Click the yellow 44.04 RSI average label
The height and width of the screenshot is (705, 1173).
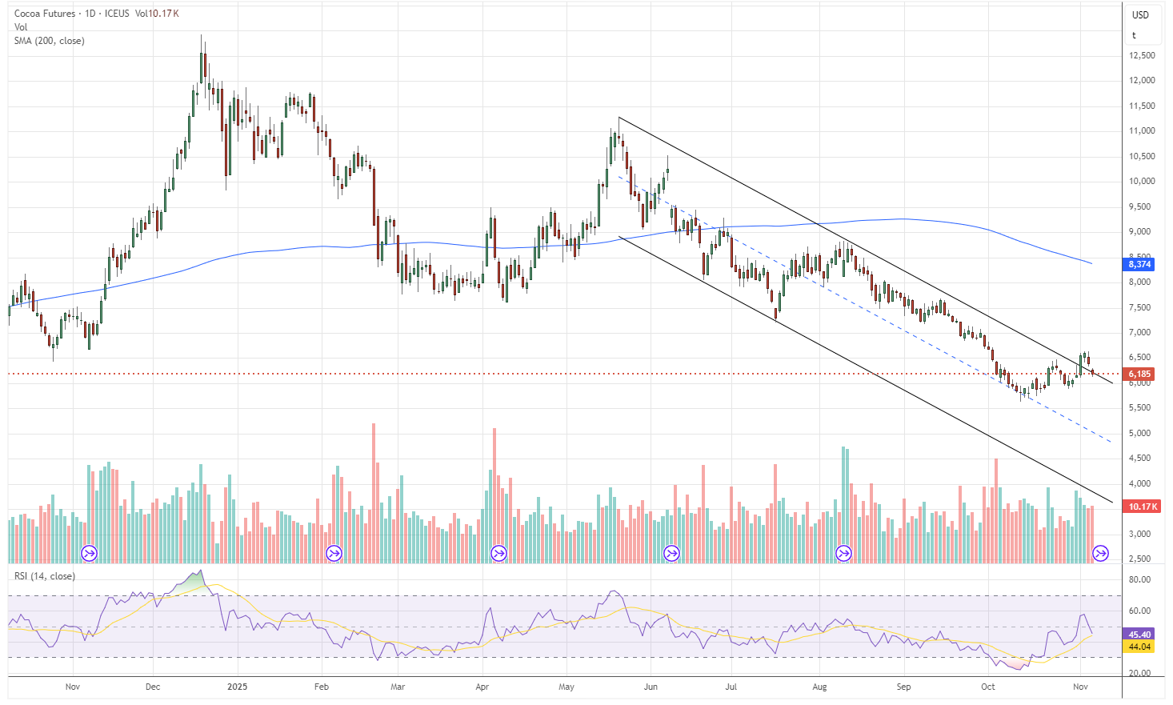click(1139, 647)
